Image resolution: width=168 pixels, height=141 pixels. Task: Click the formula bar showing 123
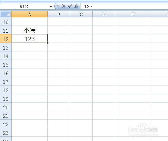[124, 6]
